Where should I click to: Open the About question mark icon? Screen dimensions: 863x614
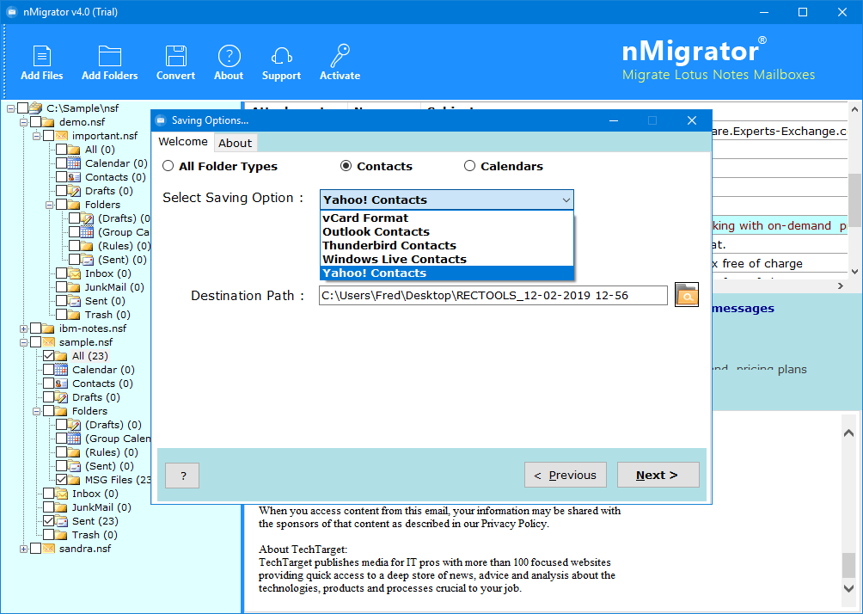point(229,56)
